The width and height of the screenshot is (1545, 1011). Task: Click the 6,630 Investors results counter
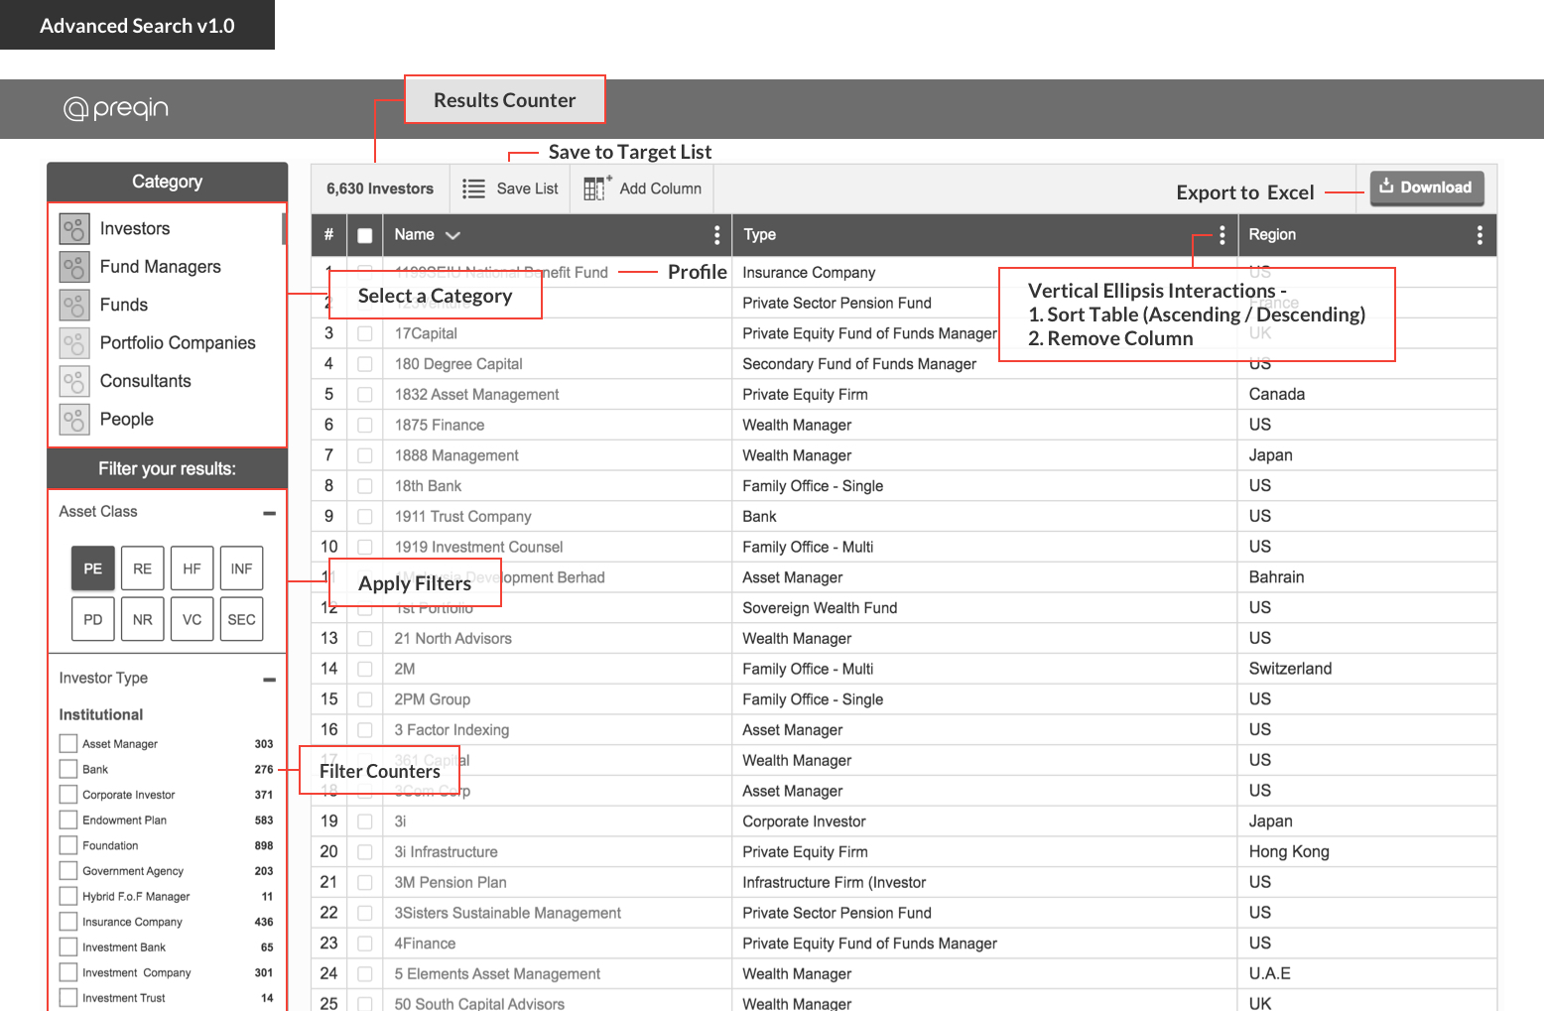point(380,189)
